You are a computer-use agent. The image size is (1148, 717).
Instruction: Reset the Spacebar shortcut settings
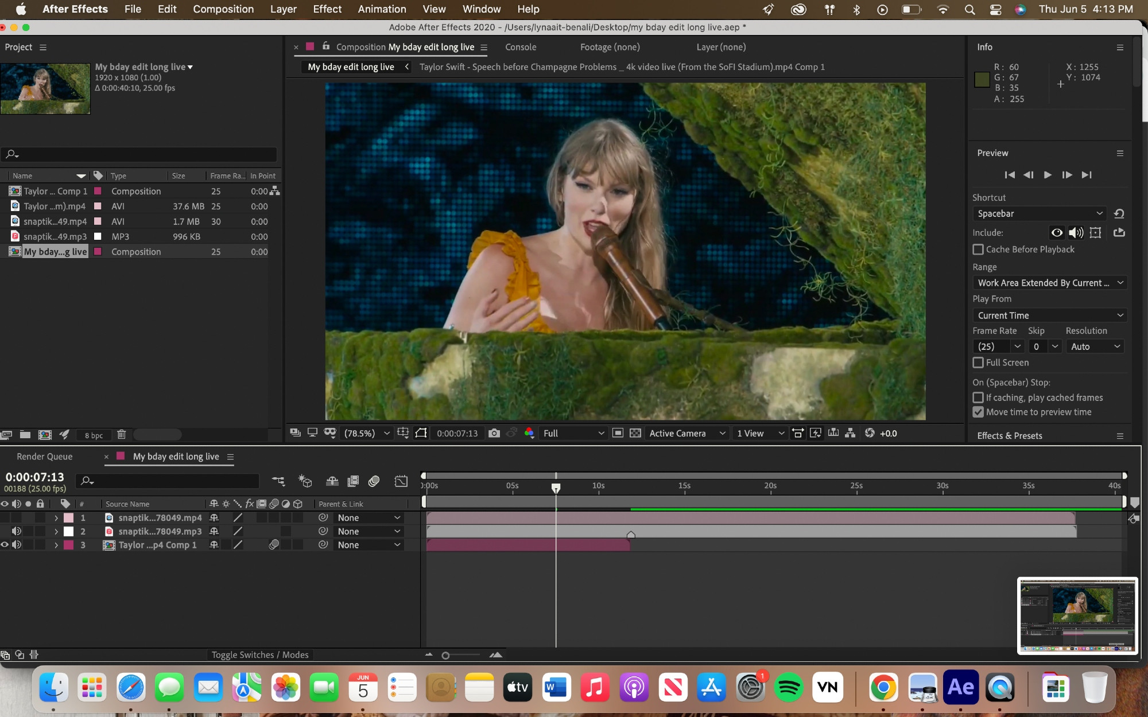[1119, 213]
